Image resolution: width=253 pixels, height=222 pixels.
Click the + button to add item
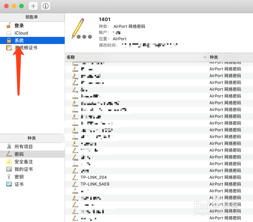click(33, 6)
